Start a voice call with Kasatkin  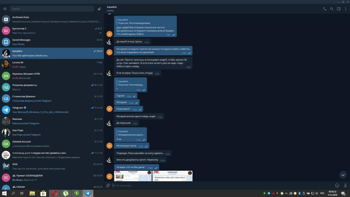pos(325,9)
